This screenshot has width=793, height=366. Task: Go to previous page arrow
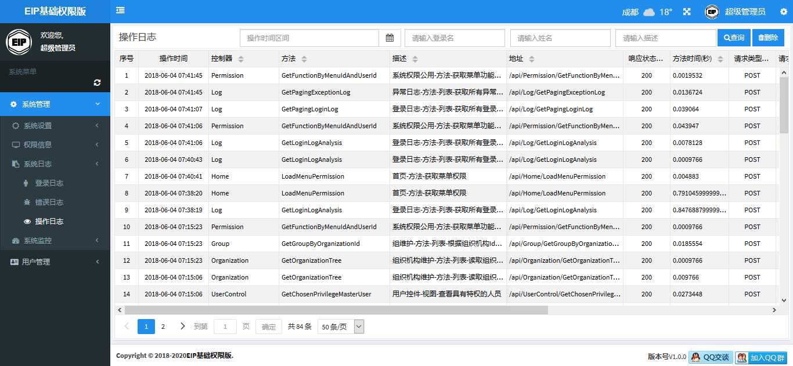click(127, 327)
